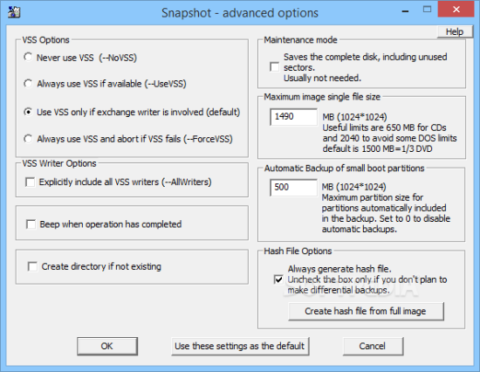
Task: Click Create hash file from full image
Action: tap(366, 312)
